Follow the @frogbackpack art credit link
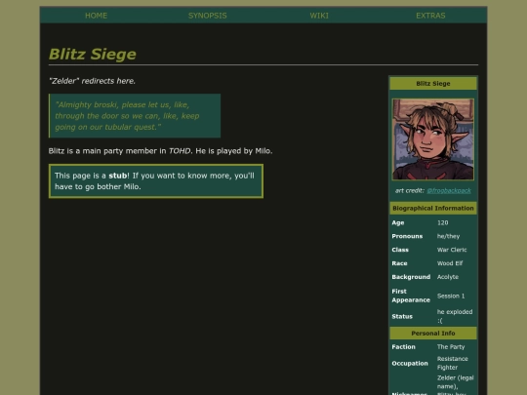The width and height of the screenshot is (527, 395). pos(449,191)
